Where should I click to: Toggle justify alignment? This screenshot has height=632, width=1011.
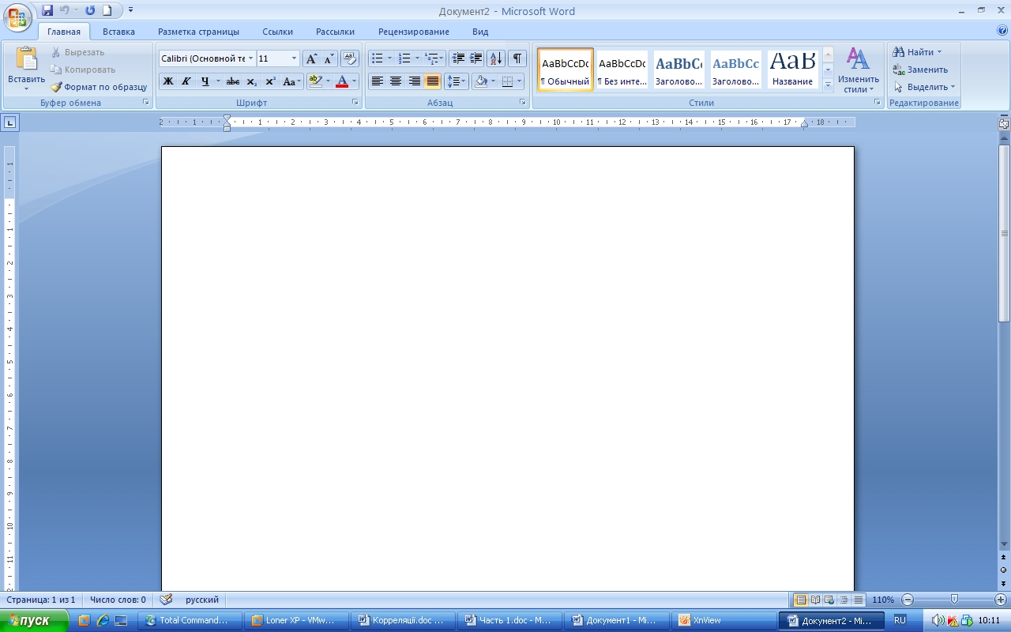coord(432,81)
